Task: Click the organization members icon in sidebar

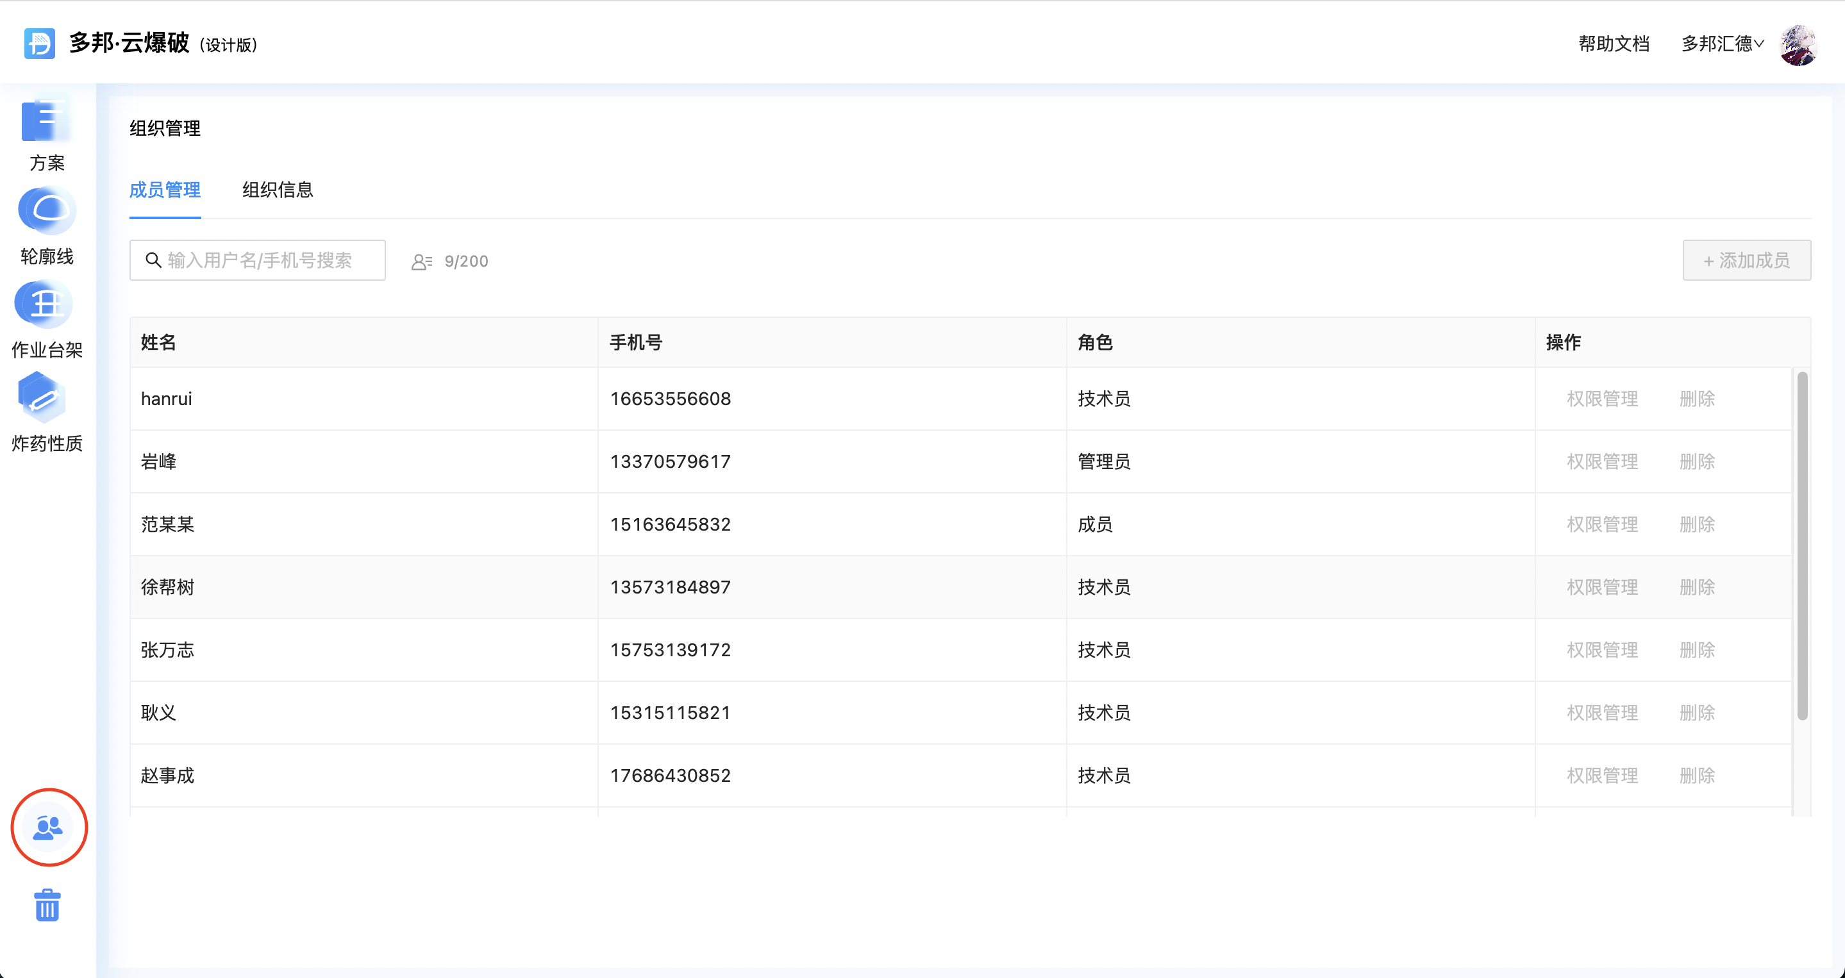Action: [x=49, y=827]
